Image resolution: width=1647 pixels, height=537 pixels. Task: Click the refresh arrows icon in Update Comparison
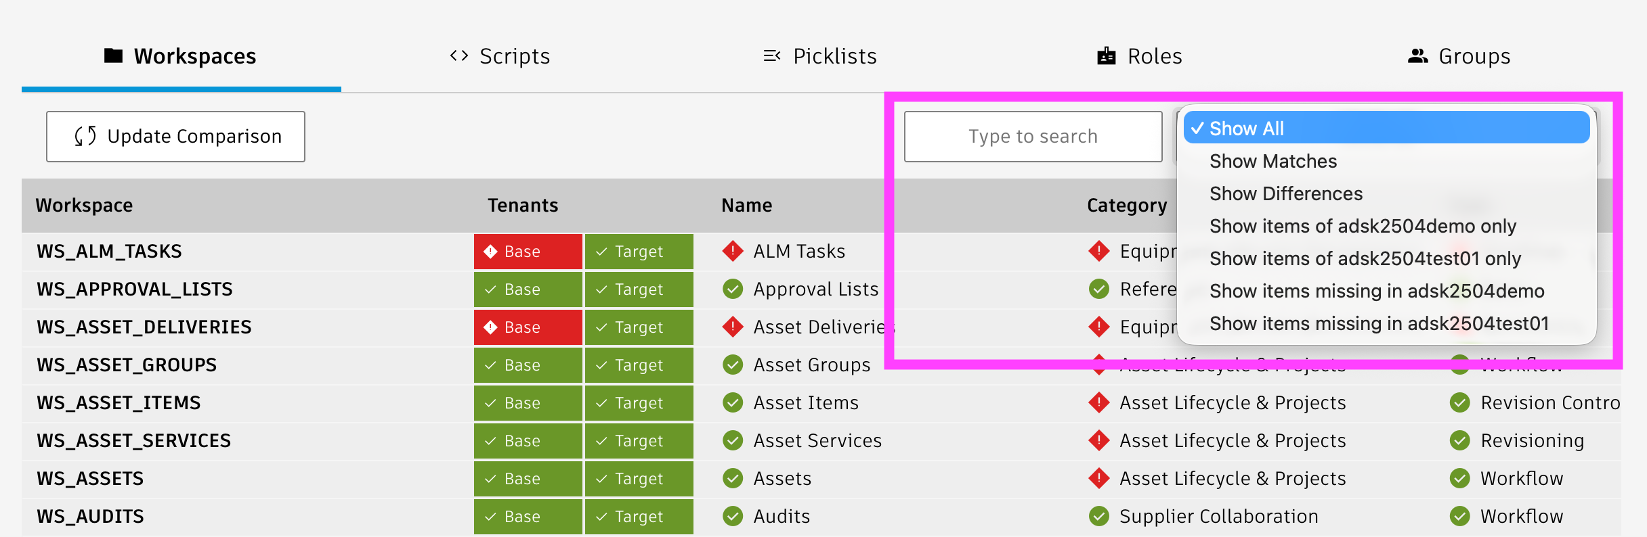point(85,137)
